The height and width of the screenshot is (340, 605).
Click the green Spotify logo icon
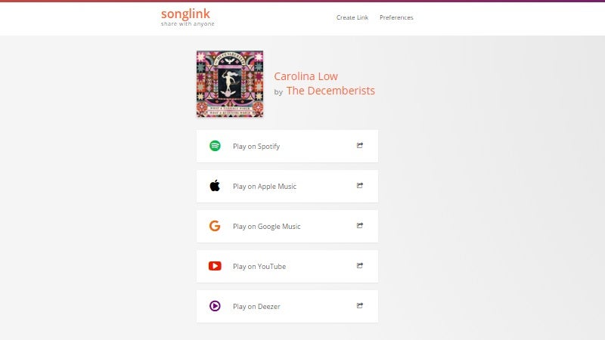215,146
